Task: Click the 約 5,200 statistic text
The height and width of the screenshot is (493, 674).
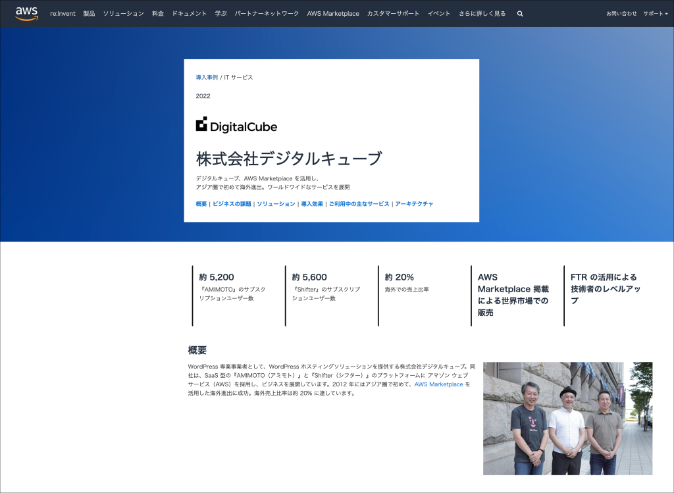Action: tap(216, 277)
